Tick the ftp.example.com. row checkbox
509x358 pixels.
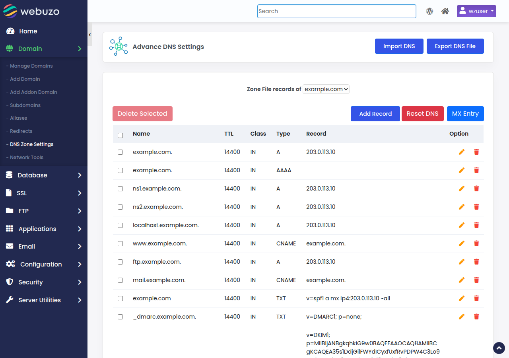[x=120, y=262]
